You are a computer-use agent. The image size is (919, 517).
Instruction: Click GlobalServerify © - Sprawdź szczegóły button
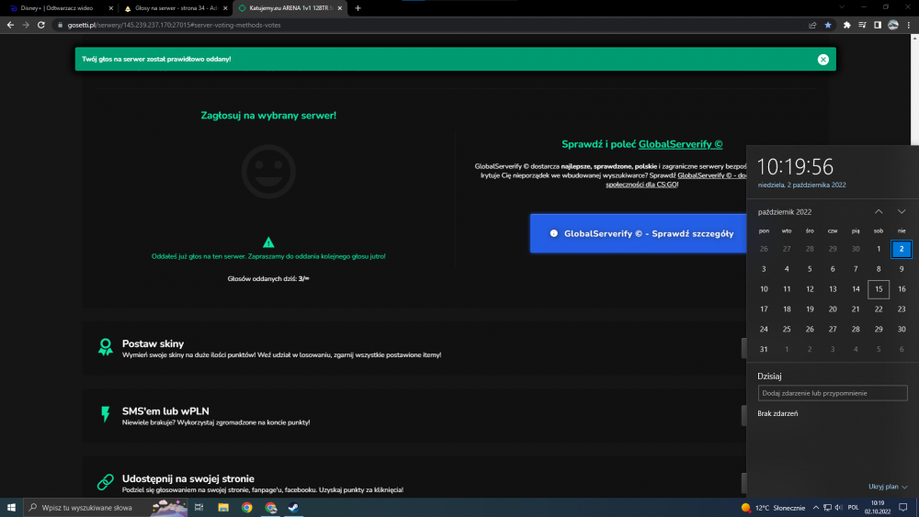[x=639, y=233]
